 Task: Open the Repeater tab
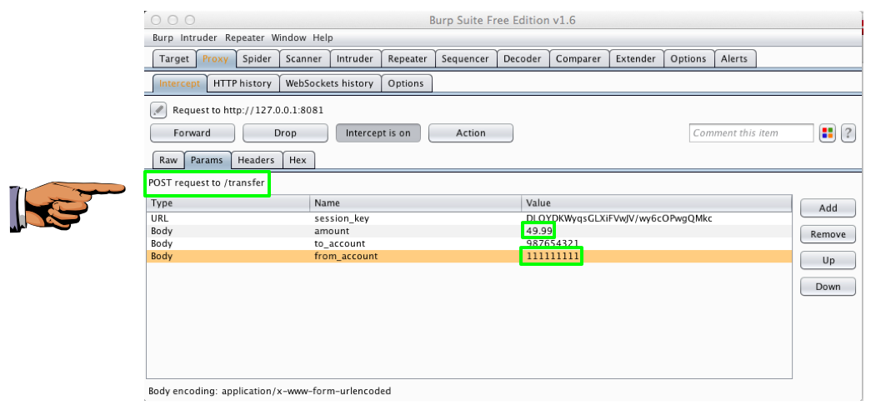(408, 58)
